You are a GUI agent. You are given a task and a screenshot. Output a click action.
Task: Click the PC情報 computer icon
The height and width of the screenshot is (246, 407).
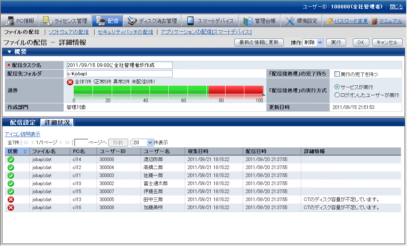tap(10, 21)
